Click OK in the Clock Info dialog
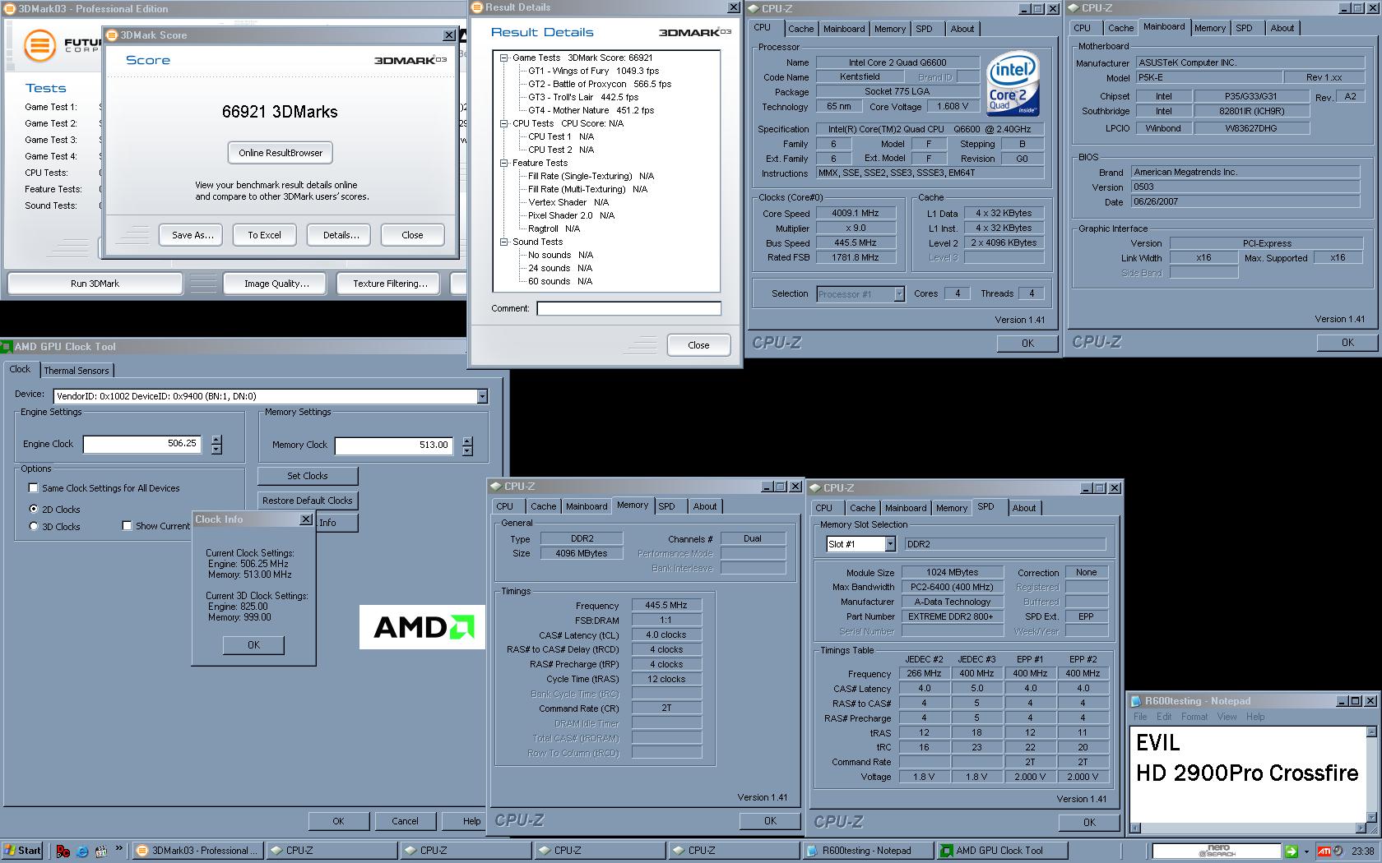The height and width of the screenshot is (863, 1382). click(x=253, y=645)
